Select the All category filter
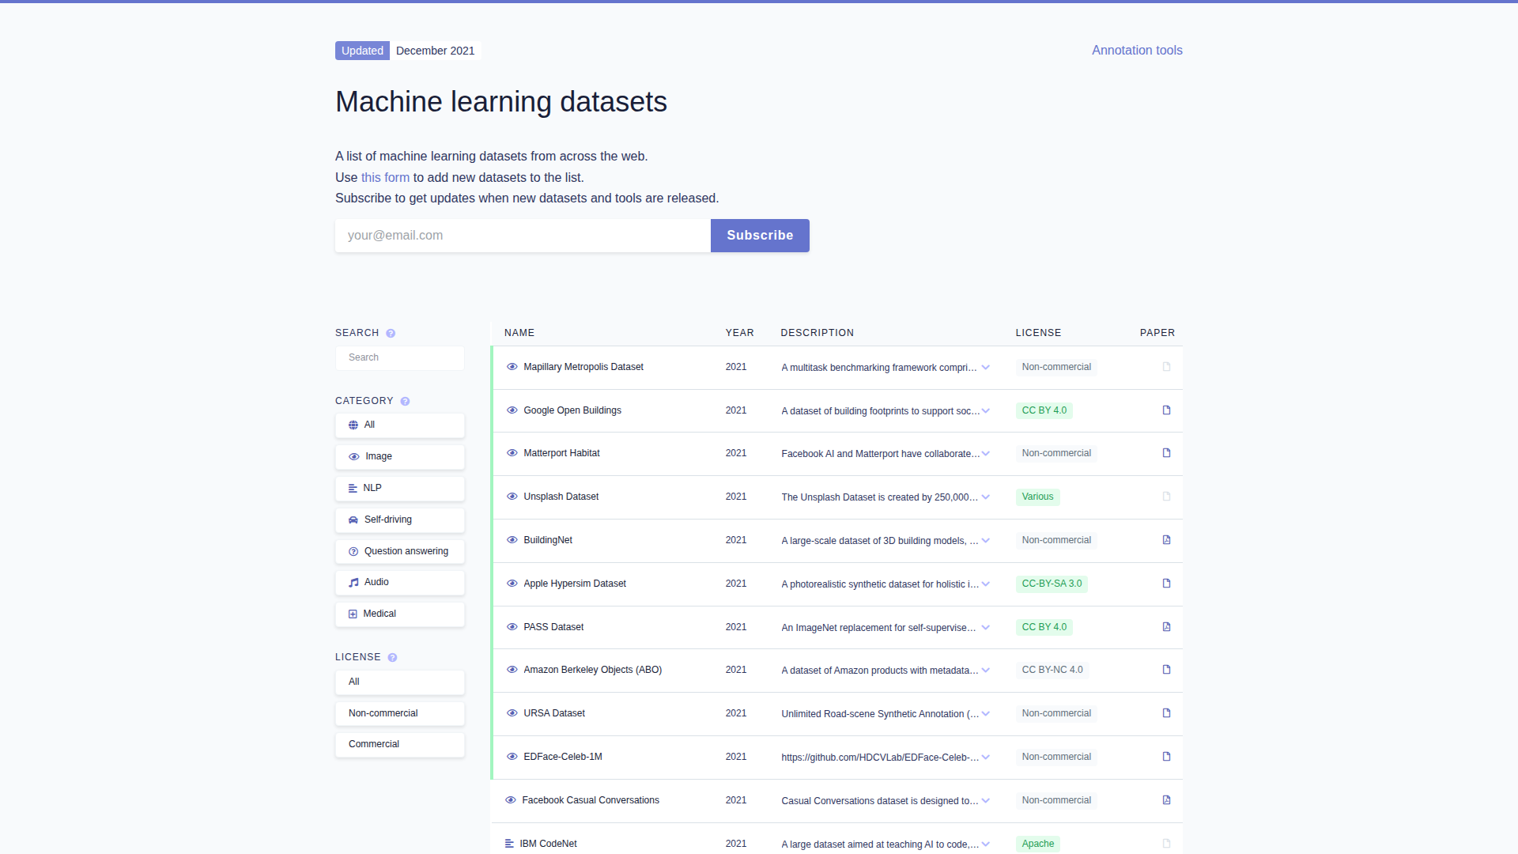Image resolution: width=1518 pixels, height=854 pixels. (400, 425)
